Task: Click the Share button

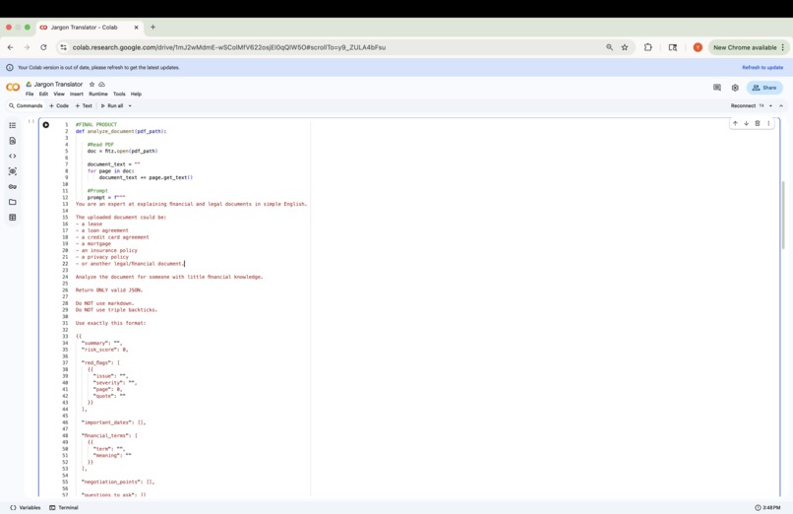Action: coord(764,88)
